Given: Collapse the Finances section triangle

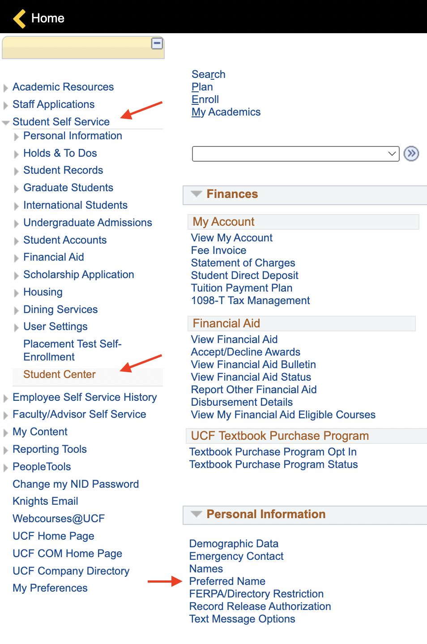Looking at the screenshot, I should click(196, 194).
